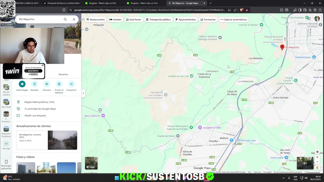The width and height of the screenshot is (324, 182).
Task: Click Enviar comentarios sobre el producto
Action: (x=288, y=172)
